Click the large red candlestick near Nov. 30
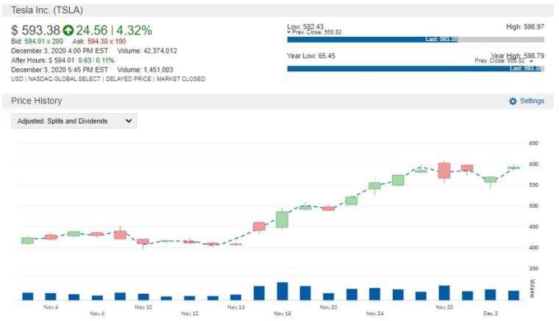Screen dimensions: 559x321 click(x=444, y=170)
